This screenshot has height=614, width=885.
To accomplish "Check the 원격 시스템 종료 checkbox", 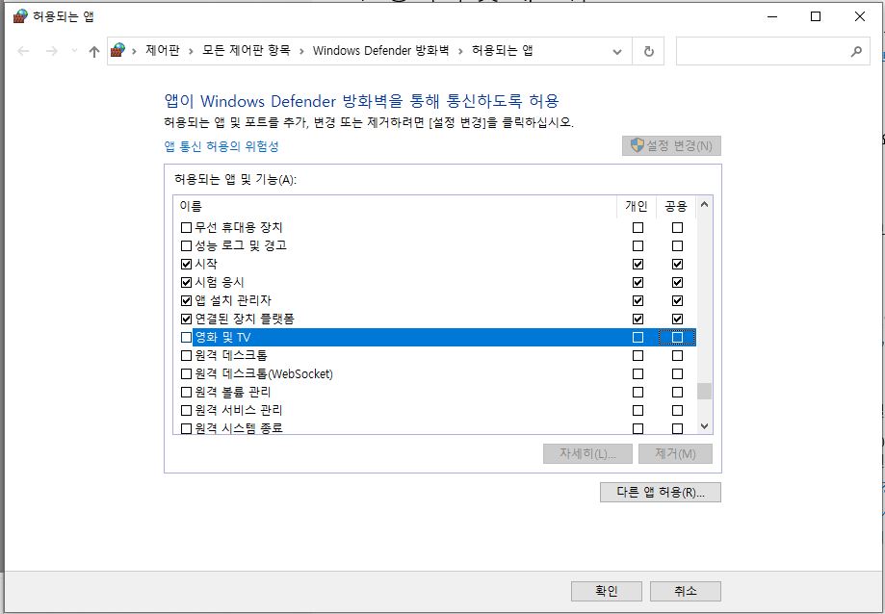I will tap(186, 428).
